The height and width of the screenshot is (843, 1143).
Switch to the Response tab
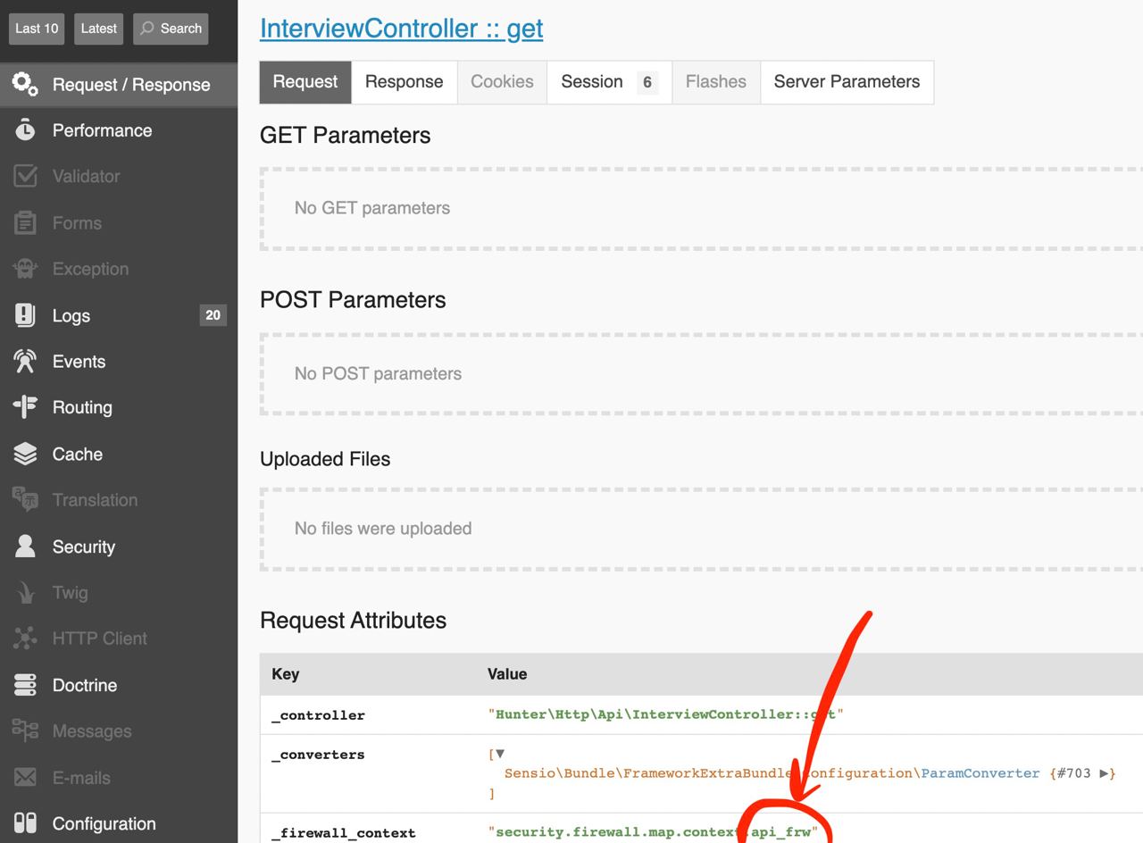click(405, 82)
